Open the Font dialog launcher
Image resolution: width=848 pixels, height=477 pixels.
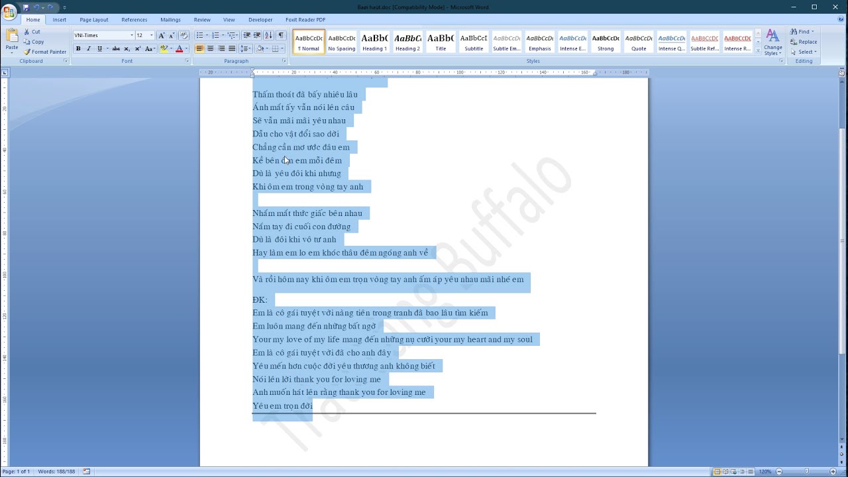[x=186, y=61]
